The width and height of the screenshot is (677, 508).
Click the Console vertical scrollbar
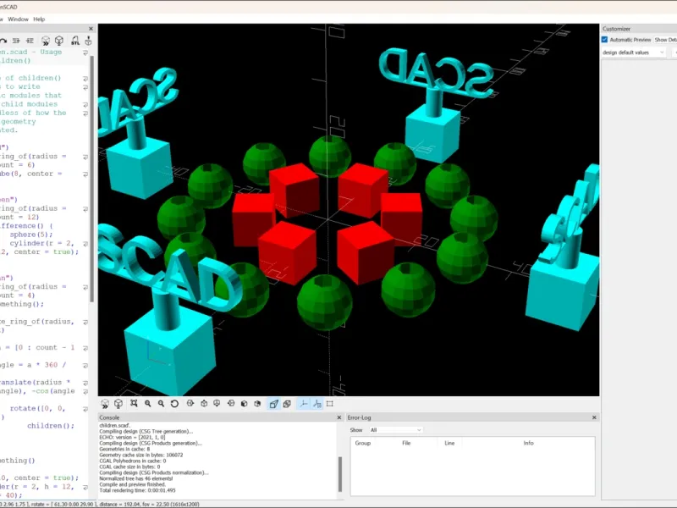pyautogui.click(x=340, y=474)
